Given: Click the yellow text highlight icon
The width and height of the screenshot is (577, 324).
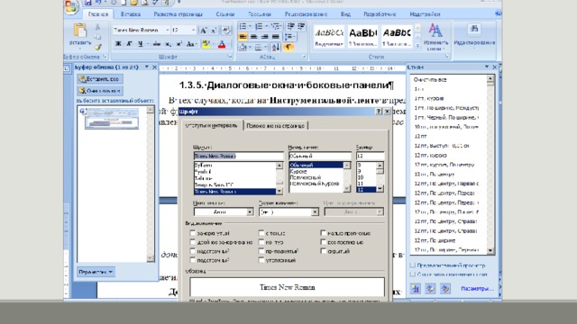Looking at the screenshot, I should (x=206, y=44).
